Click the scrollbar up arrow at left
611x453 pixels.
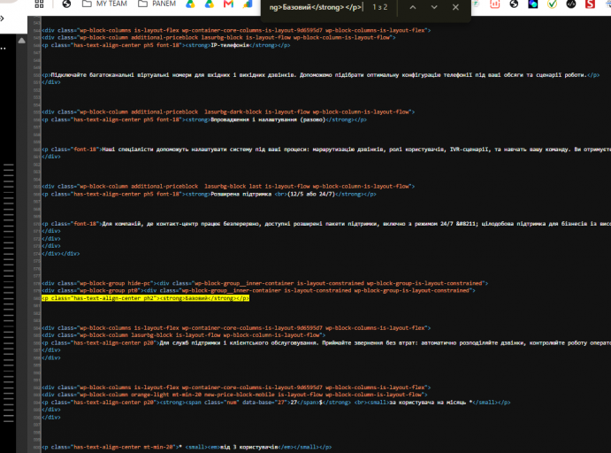pyautogui.click(x=21, y=41)
